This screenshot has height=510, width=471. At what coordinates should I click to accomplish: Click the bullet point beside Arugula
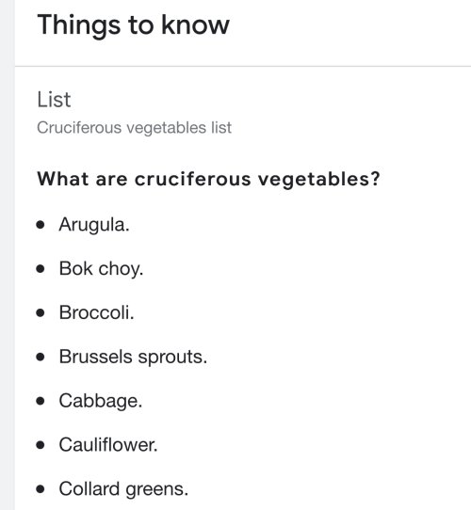pyautogui.click(x=41, y=225)
